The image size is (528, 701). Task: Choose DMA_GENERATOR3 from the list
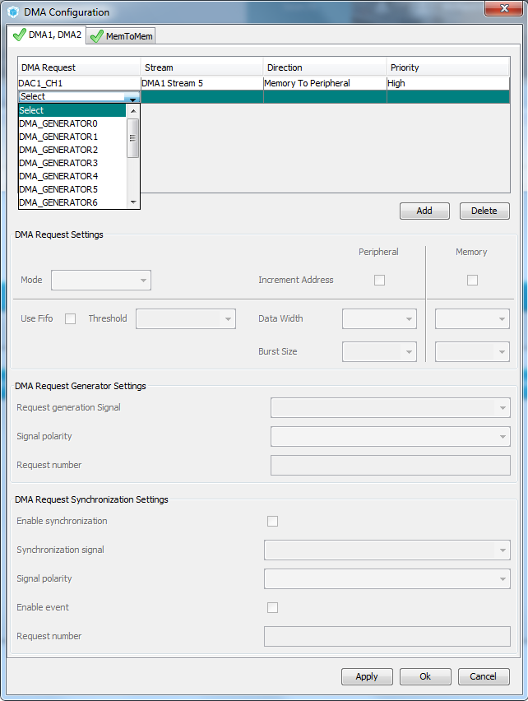click(72, 163)
